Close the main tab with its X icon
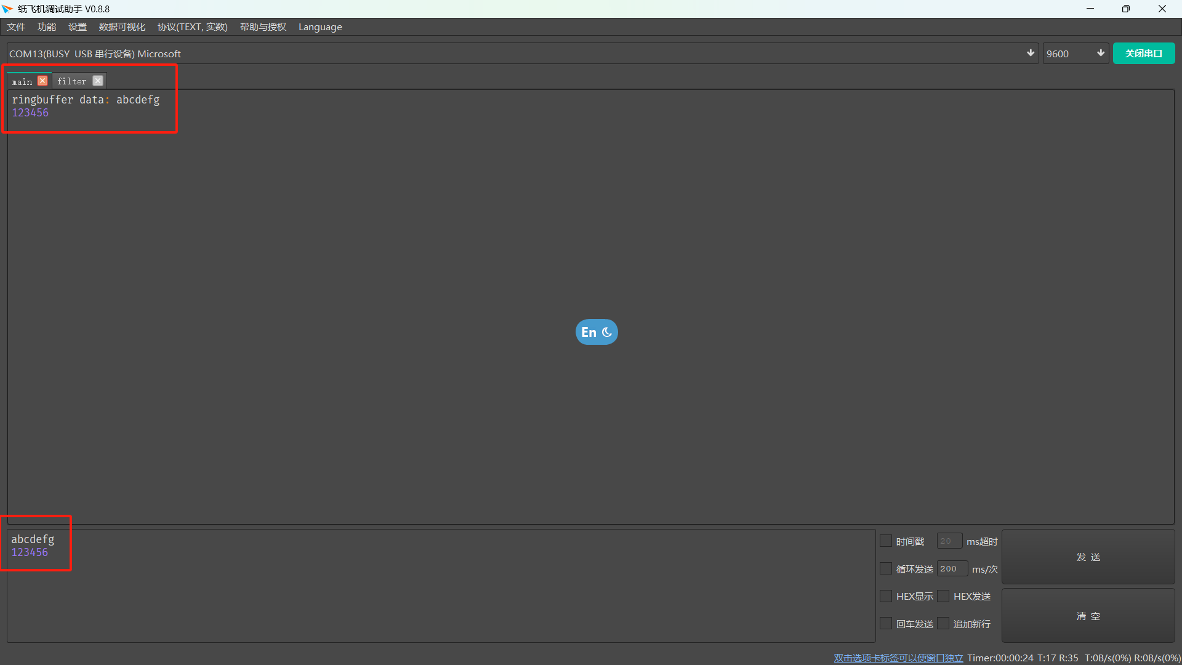Screen dimensions: 1182x665 point(42,81)
